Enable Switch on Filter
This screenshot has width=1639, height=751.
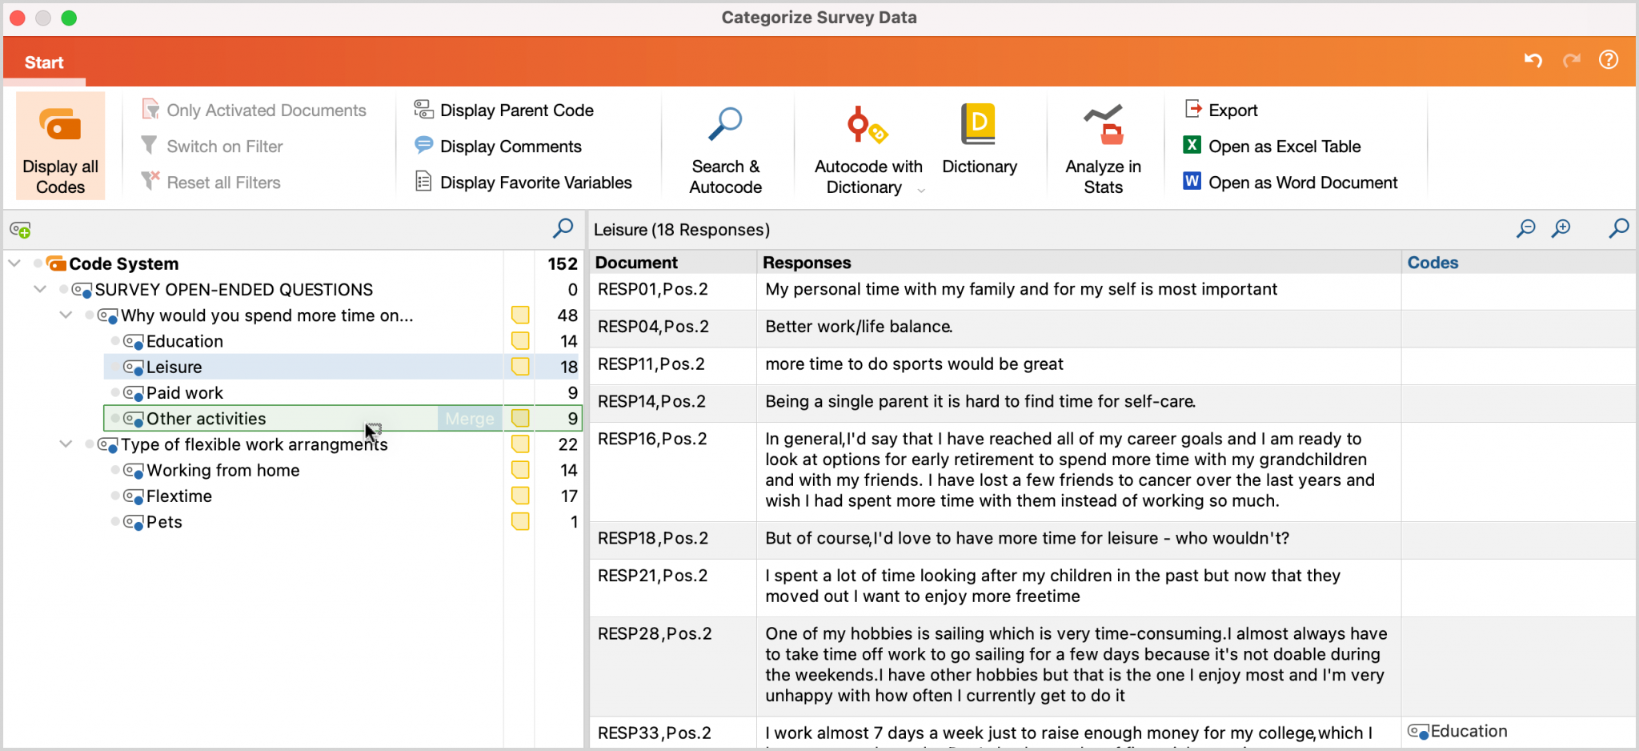point(210,146)
